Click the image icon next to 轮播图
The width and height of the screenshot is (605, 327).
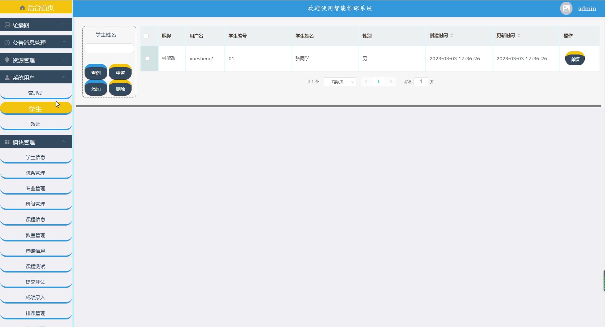pyautogui.click(x=7, y=25)
